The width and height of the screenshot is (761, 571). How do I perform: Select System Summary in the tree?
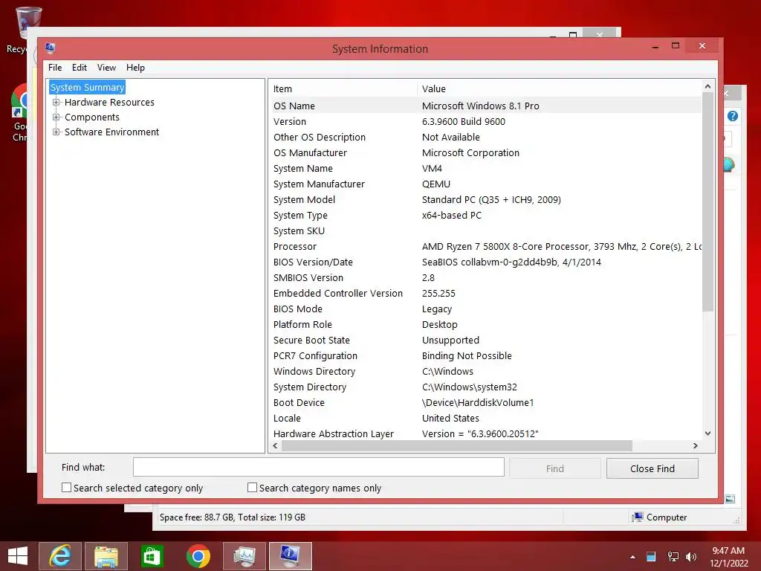88,88
